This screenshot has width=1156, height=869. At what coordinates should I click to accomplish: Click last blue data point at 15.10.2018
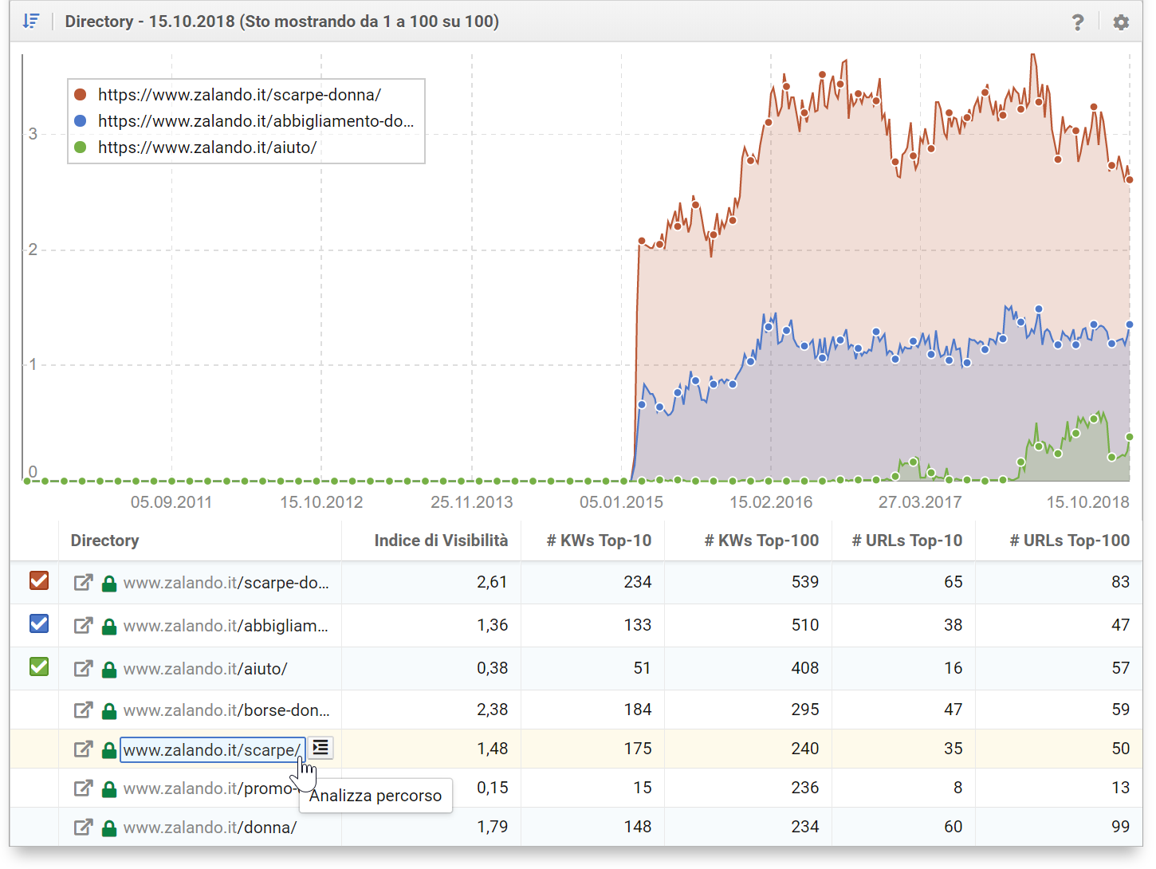(1130, 324)
